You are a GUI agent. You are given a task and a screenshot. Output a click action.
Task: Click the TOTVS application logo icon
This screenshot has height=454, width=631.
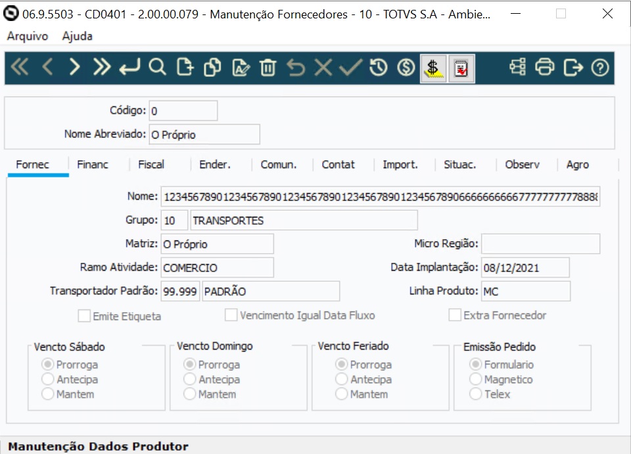(11, 14)
